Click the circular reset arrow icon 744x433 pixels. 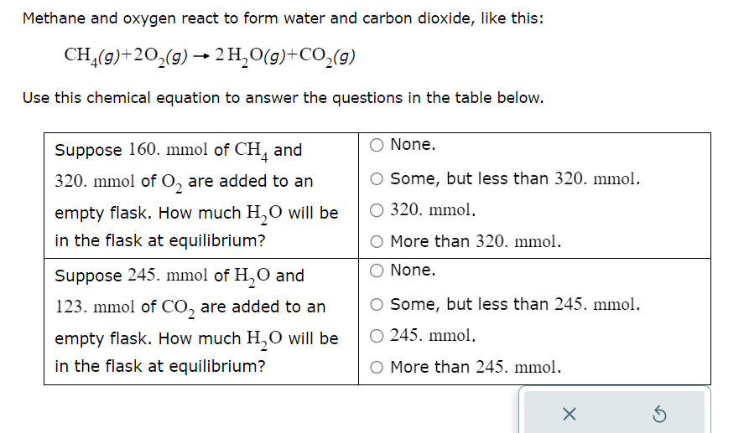click(659, 414)
